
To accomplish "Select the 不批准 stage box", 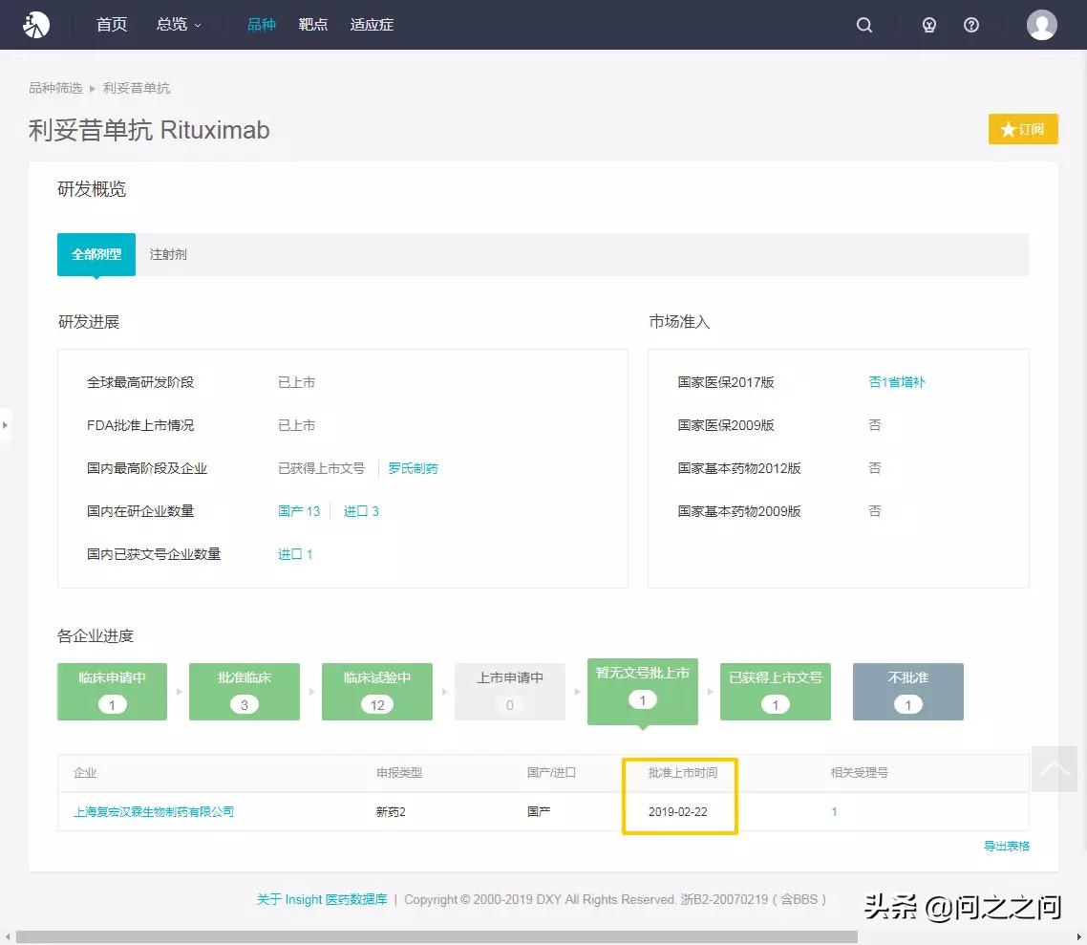I will click(907, 691).
